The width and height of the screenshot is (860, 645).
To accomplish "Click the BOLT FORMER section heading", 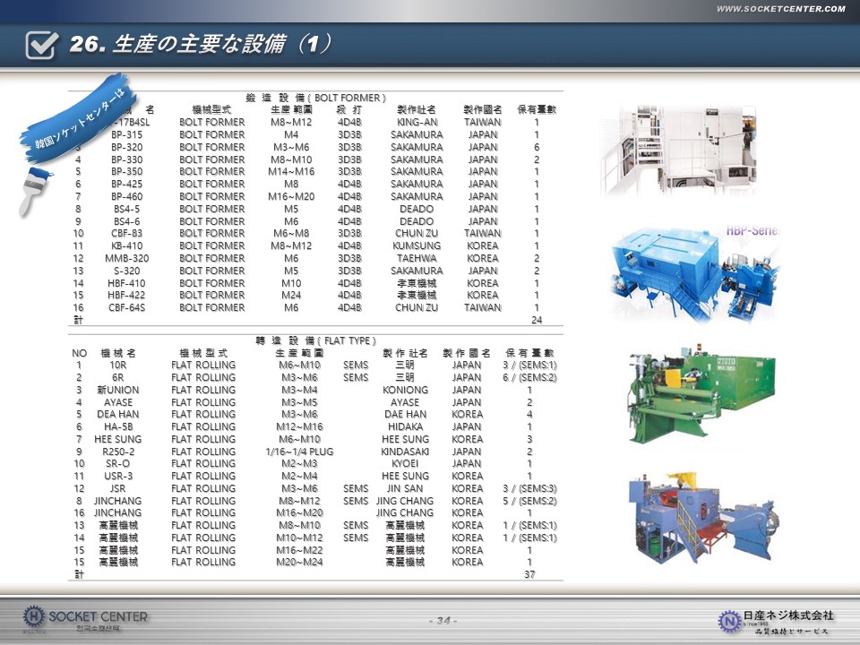I will pos(315,97).
